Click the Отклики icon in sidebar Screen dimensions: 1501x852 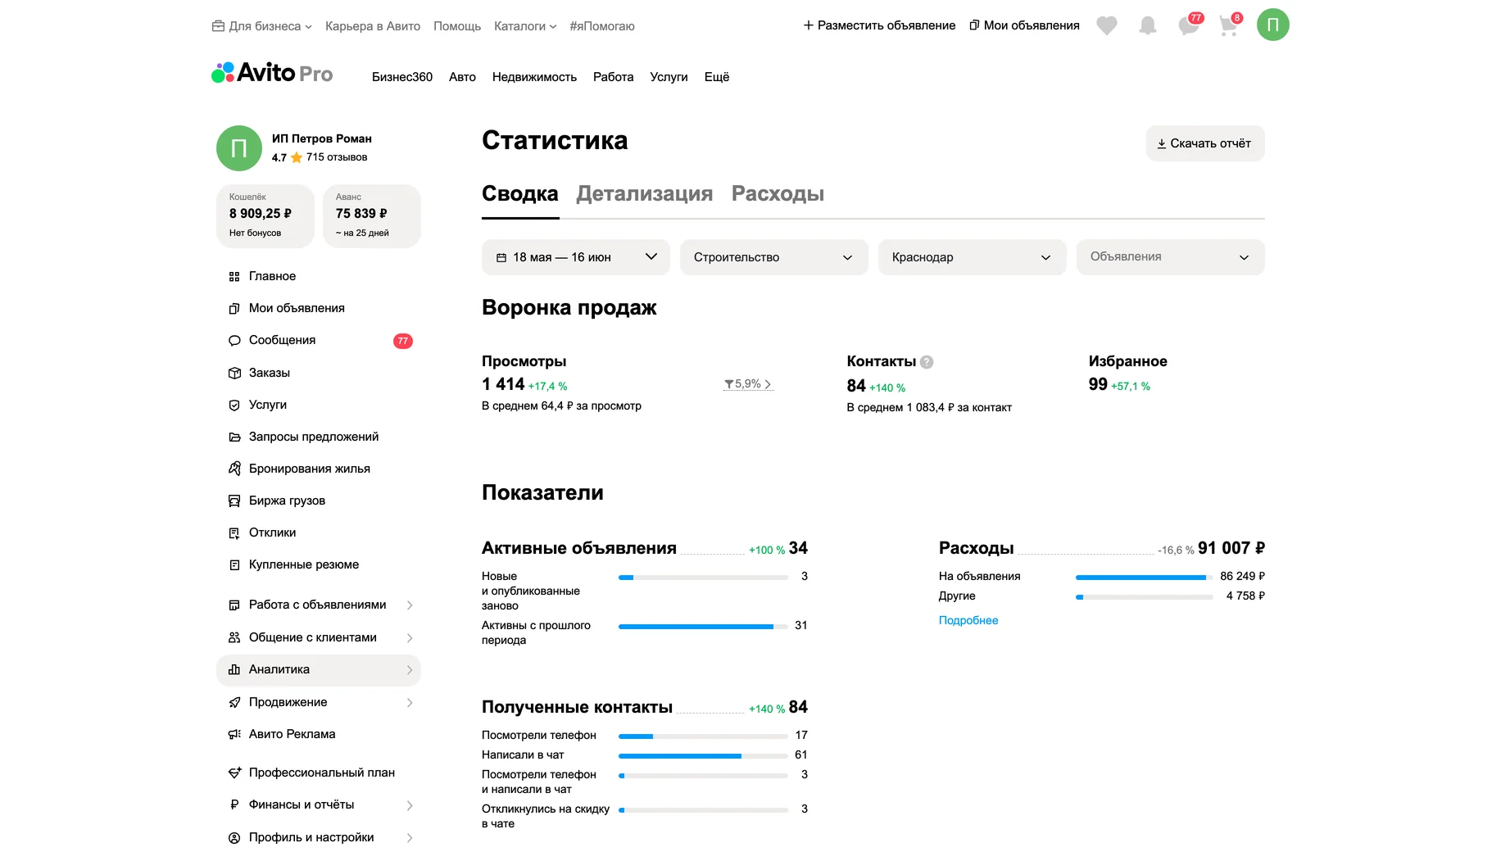(x=234, y=533)
